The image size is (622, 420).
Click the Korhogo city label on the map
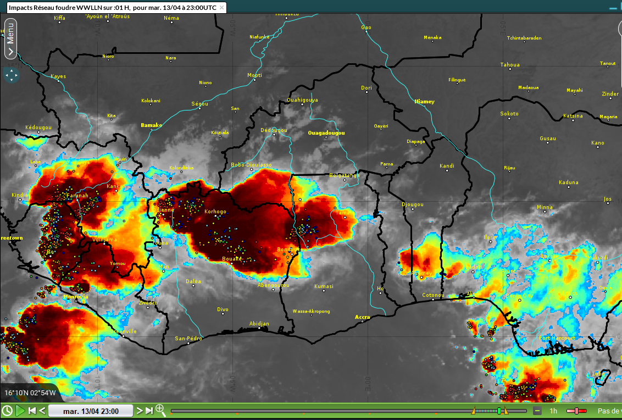(215, 212)
